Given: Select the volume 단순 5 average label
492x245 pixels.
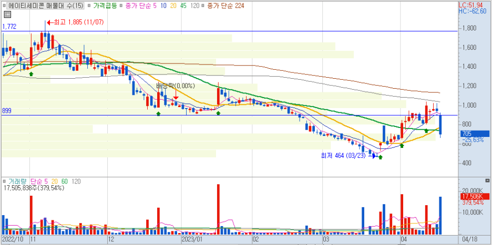Looking at the screenshot, I should pyautogui.click(x=39, y=182).
